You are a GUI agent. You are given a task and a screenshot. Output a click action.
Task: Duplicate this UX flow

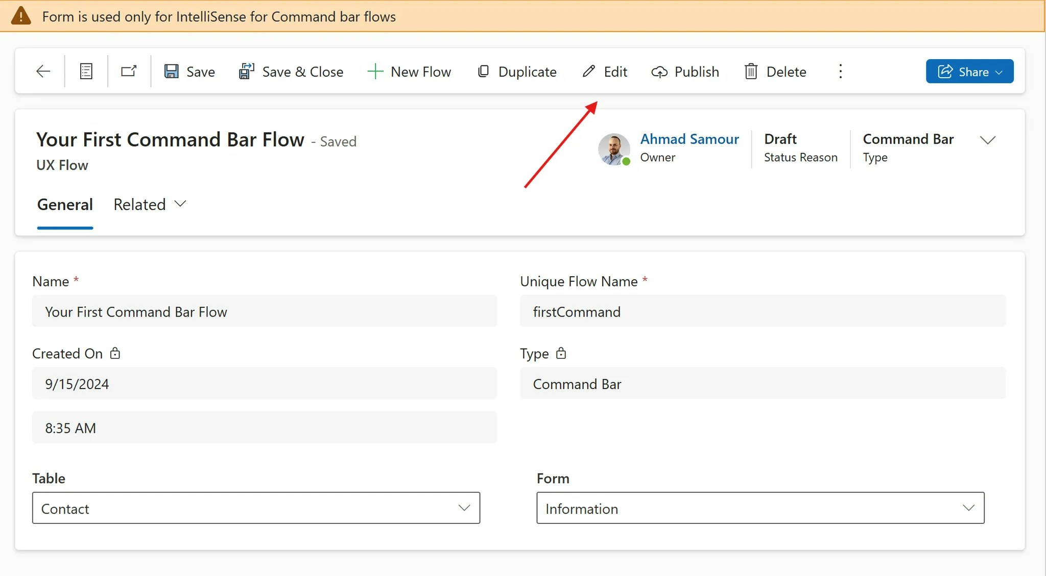(517, 71)
